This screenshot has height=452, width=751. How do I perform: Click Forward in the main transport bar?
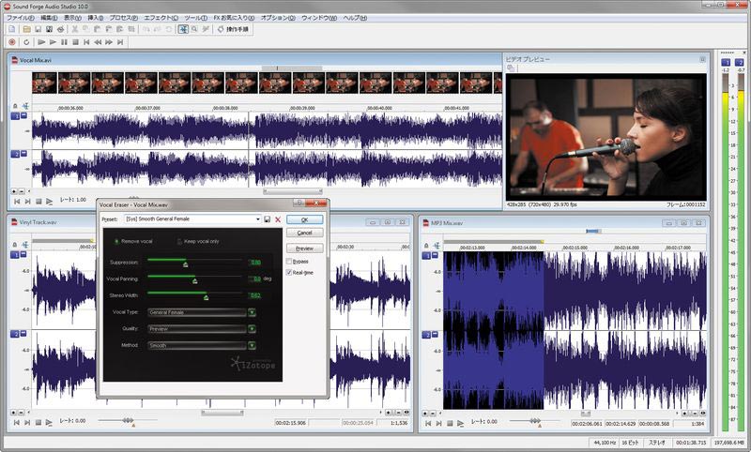[109, 42]
